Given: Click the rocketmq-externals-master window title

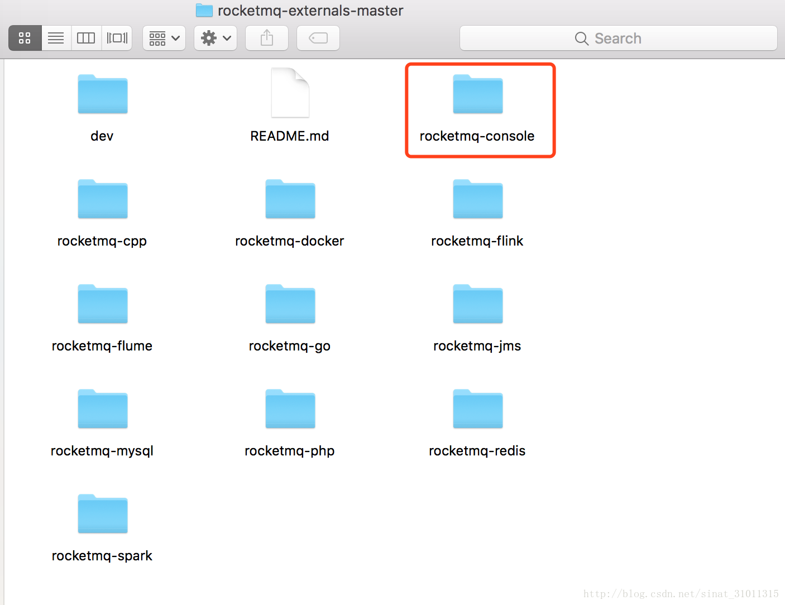Looking at the screenshot, I should tap(310, 11).
